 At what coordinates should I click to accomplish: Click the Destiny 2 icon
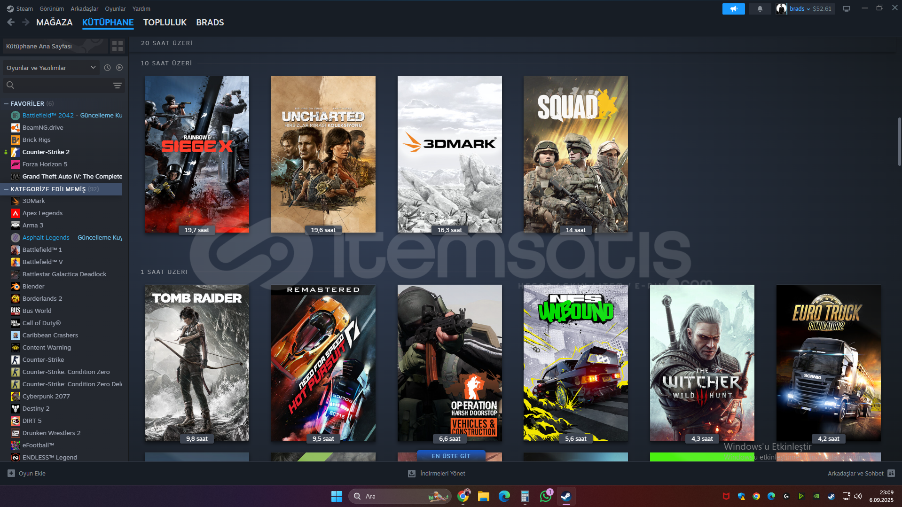pos(16,408)
